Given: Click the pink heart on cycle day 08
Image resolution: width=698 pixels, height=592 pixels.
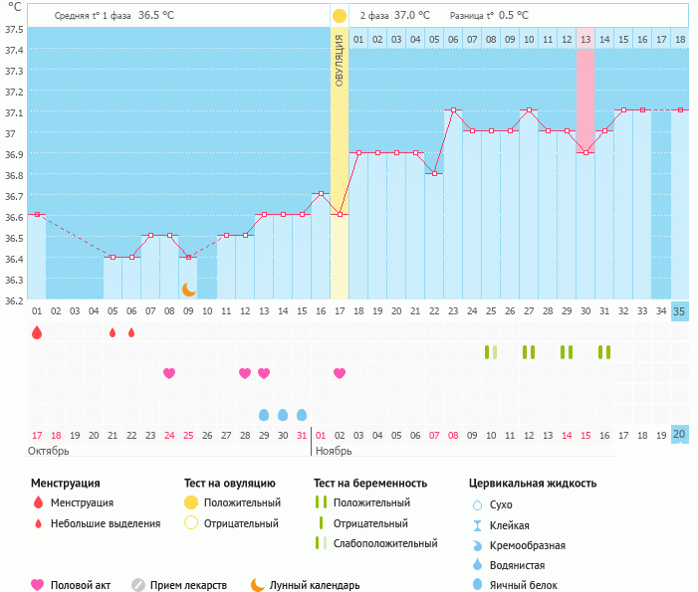Looking at the screenshot, I should 169,373.
